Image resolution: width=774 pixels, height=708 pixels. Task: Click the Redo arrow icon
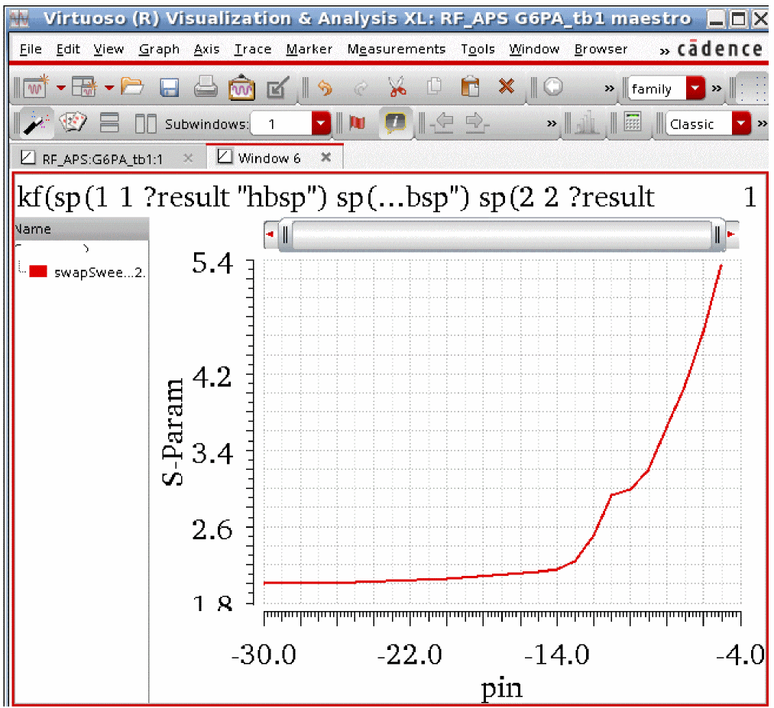pyautogui.click(x=361, y=89)
